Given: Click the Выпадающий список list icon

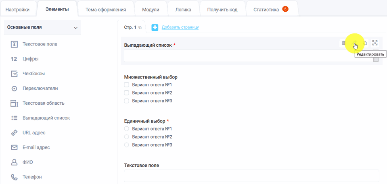Looking at the screenshot, I should (14, 118).
